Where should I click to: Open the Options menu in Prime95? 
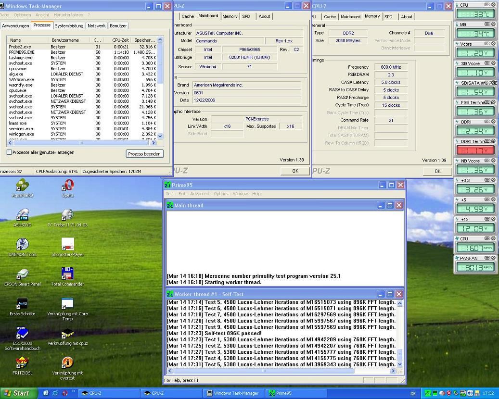coord(221,194)
